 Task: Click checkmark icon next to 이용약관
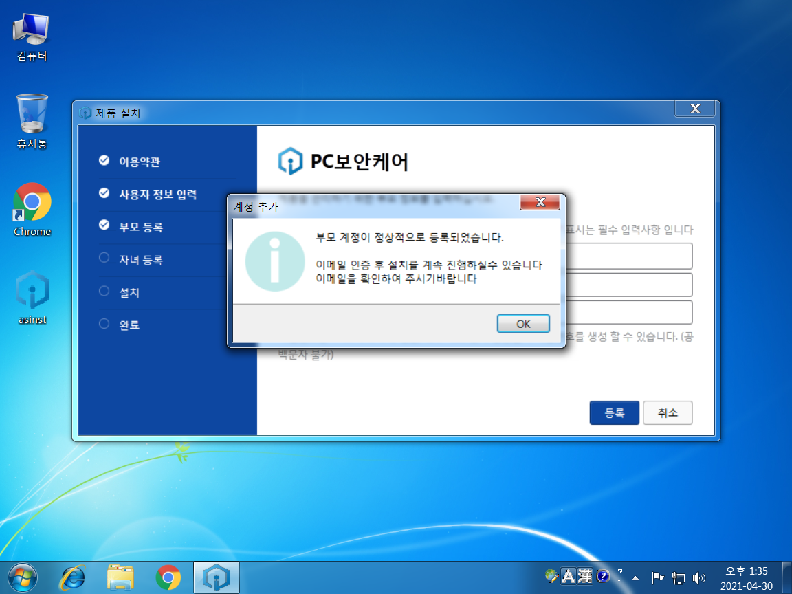tap(104, 161)
